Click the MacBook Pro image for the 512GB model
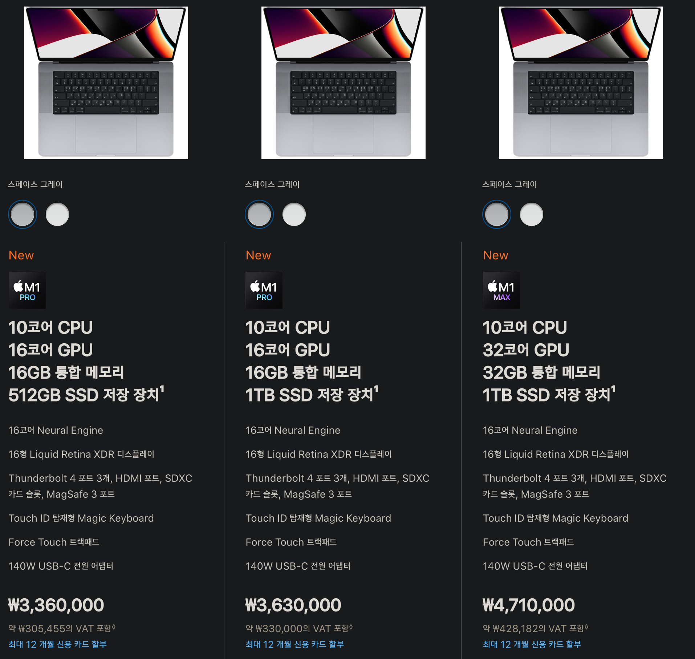 tap(106, 83)
